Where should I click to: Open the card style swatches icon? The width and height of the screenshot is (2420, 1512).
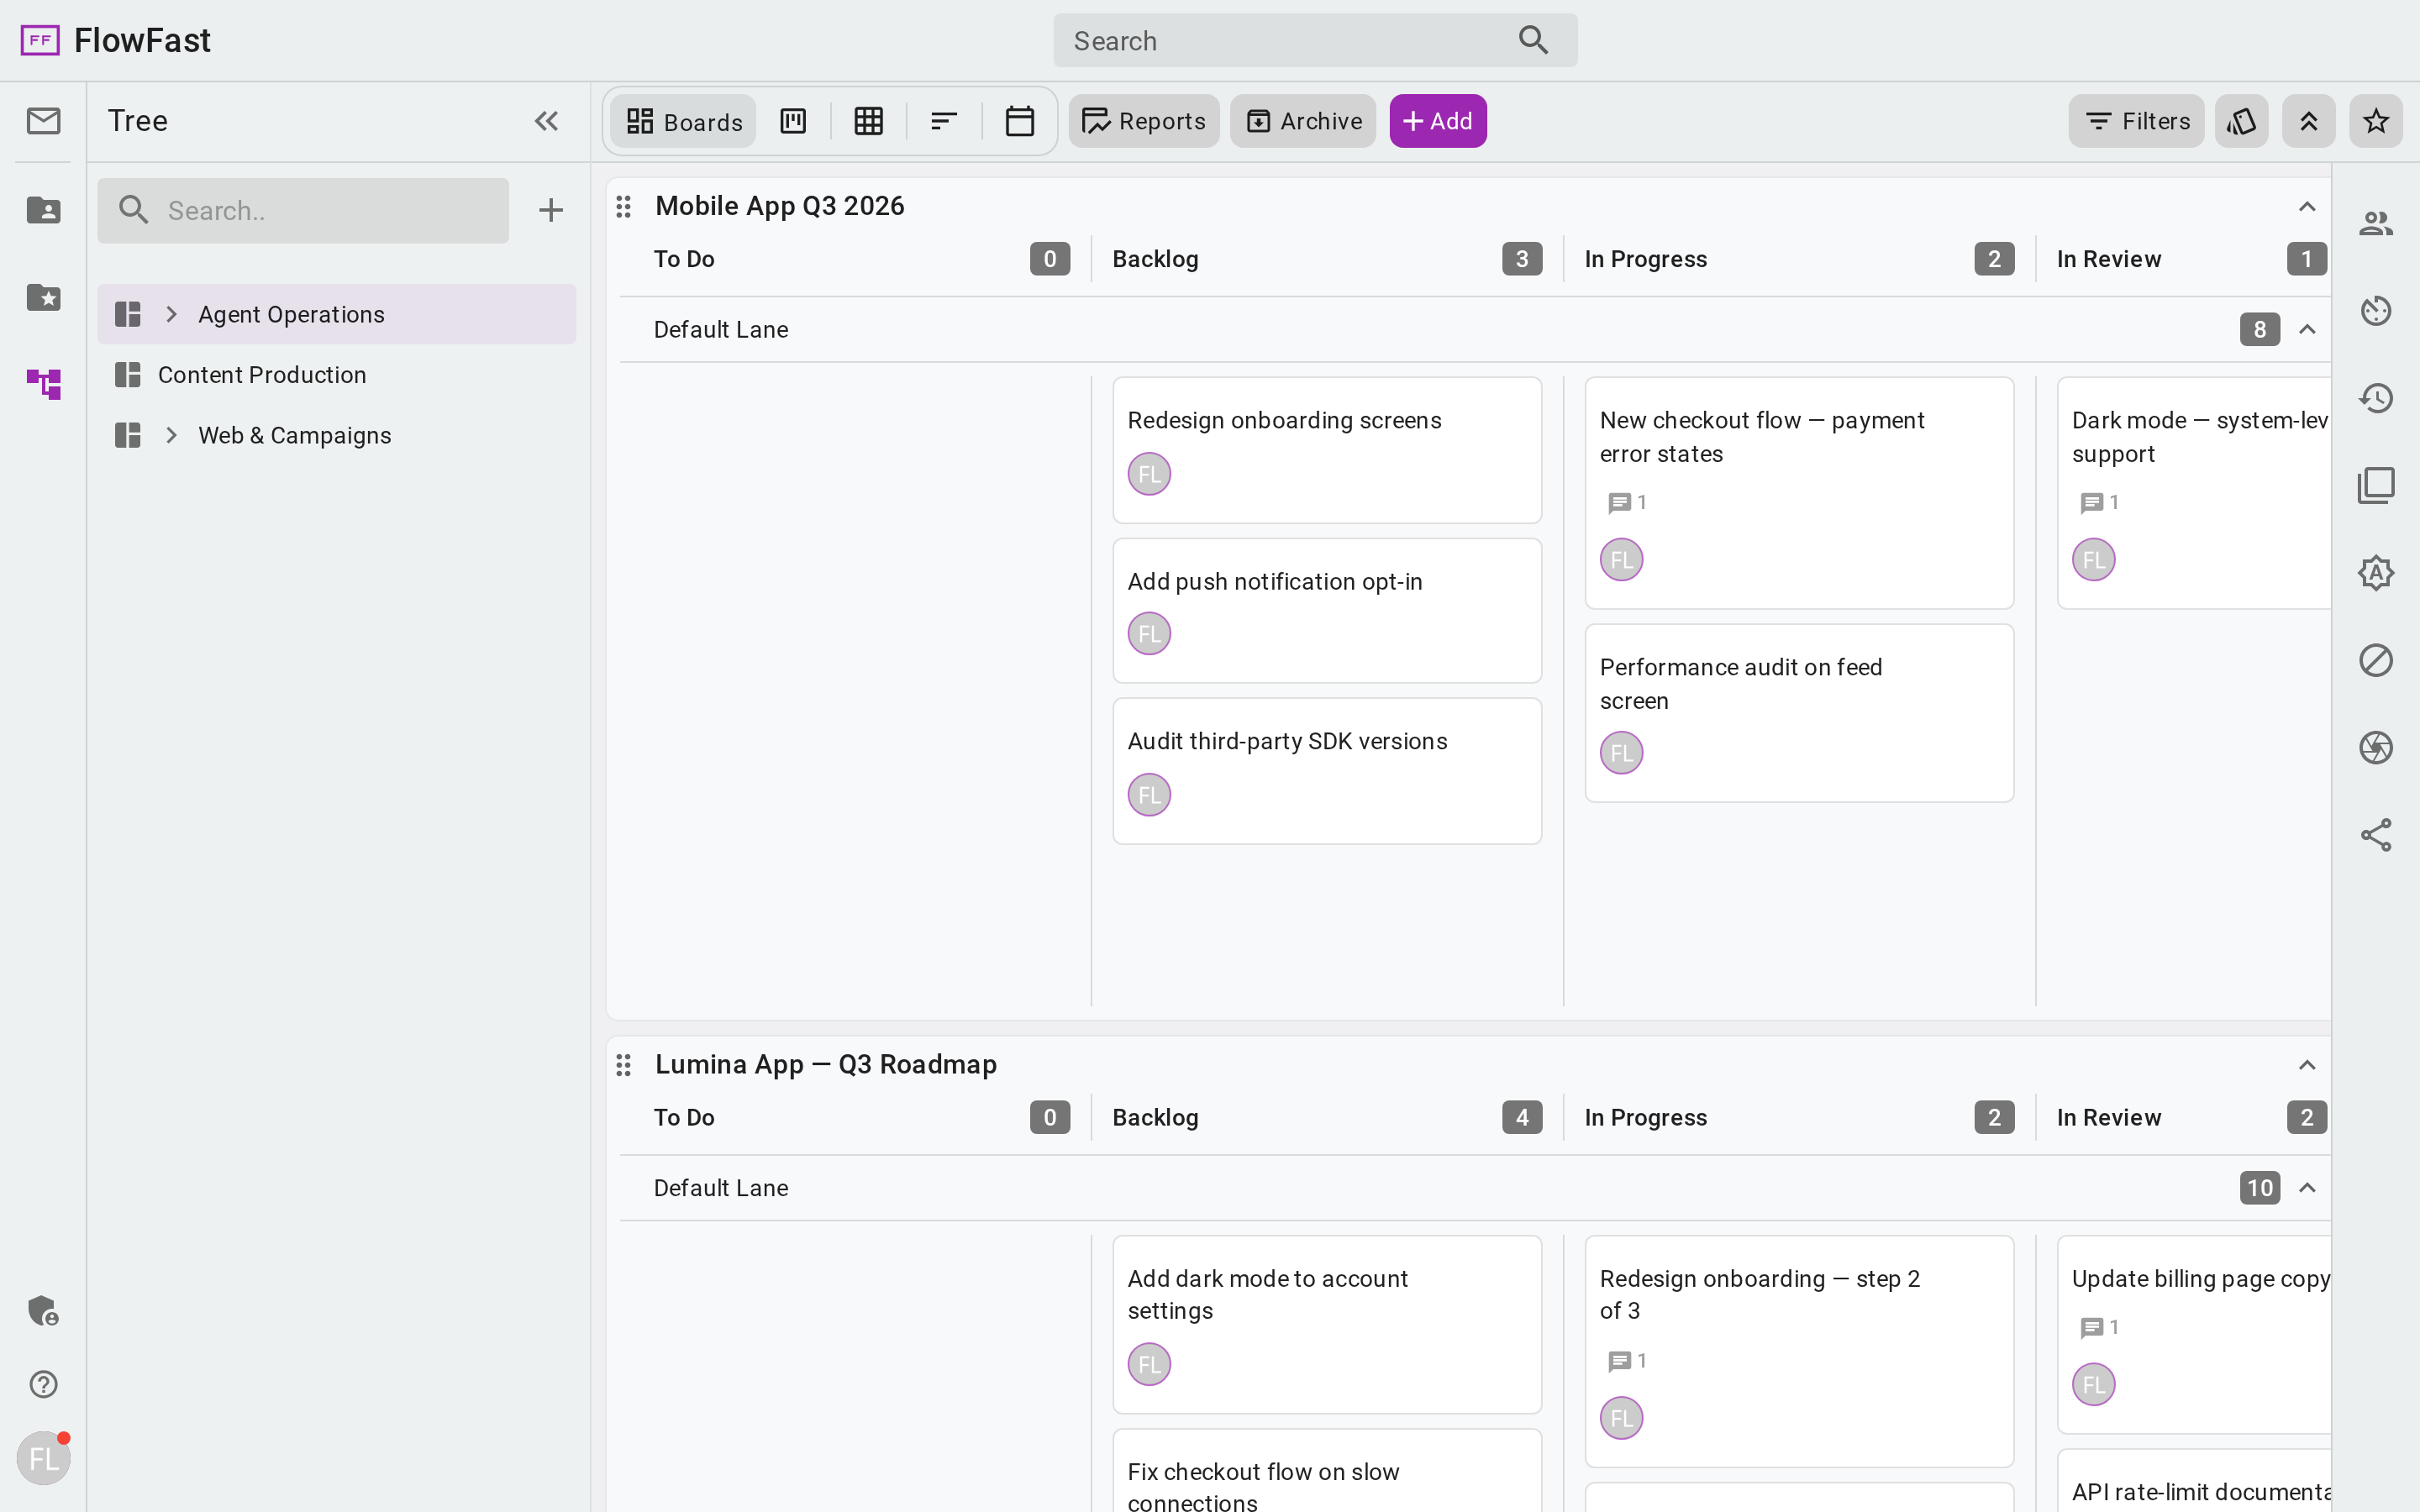pos(2241,121)
